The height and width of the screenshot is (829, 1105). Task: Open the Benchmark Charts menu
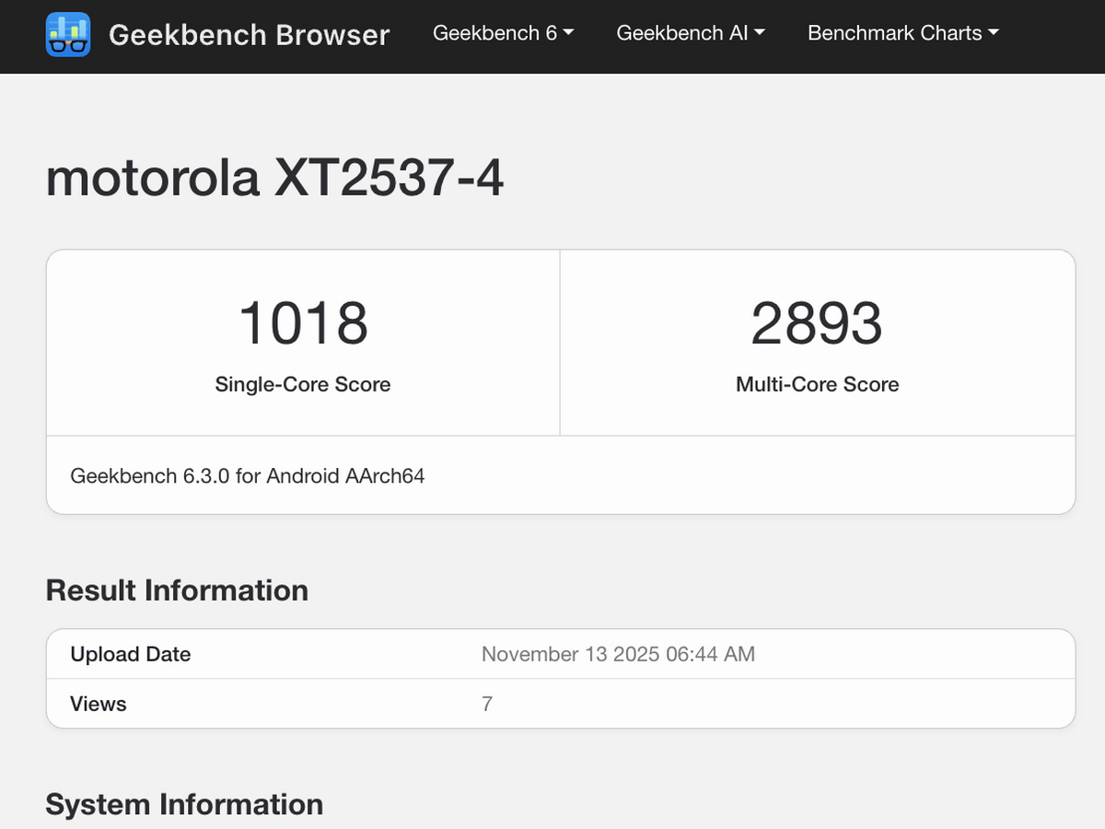(x=895, y=33)
